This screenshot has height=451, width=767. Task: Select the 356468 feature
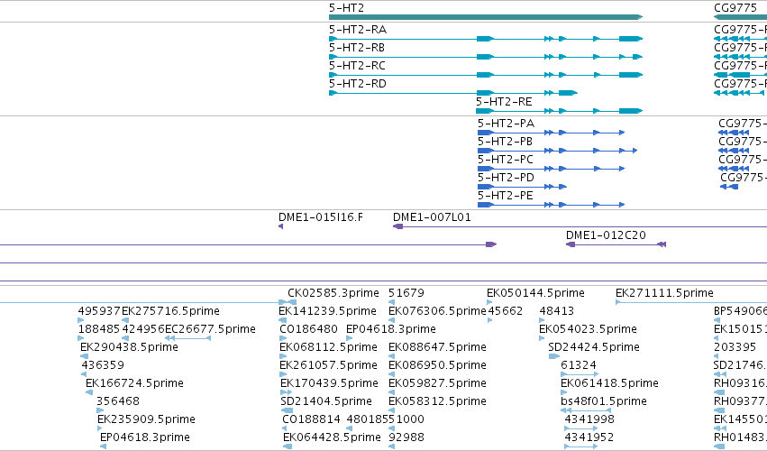tap(100, 410)
